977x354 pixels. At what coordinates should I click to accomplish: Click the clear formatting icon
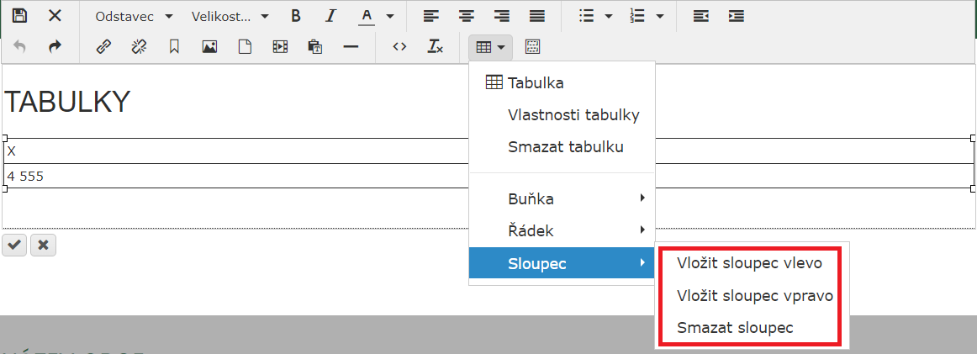click(435, 47)
